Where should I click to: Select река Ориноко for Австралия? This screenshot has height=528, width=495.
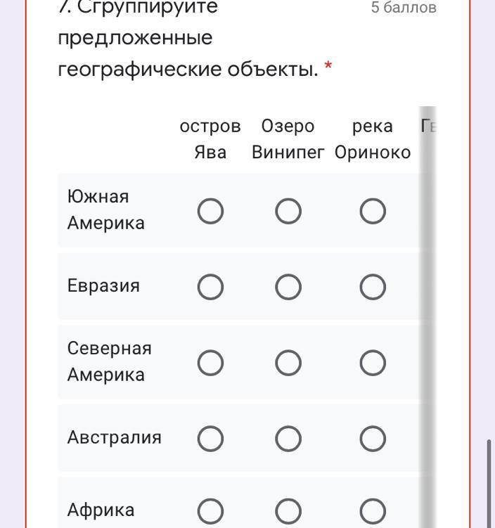[x=373, y=439]
